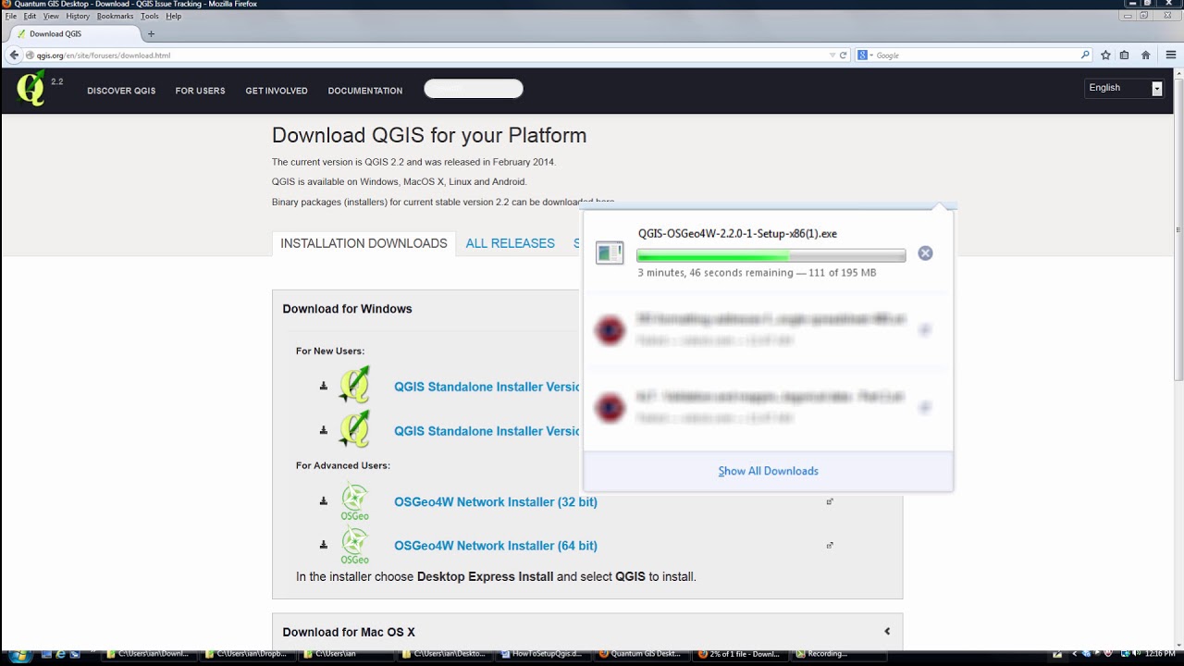Click Show All Downloads link

click(768, 471)
